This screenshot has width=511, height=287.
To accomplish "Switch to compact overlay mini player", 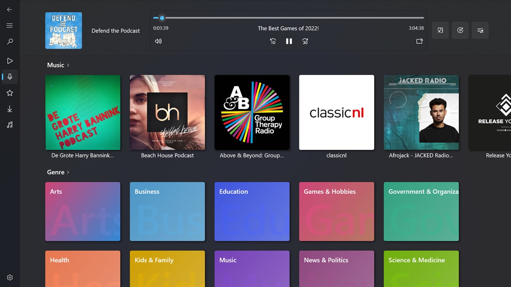I will tap(440, 30).
